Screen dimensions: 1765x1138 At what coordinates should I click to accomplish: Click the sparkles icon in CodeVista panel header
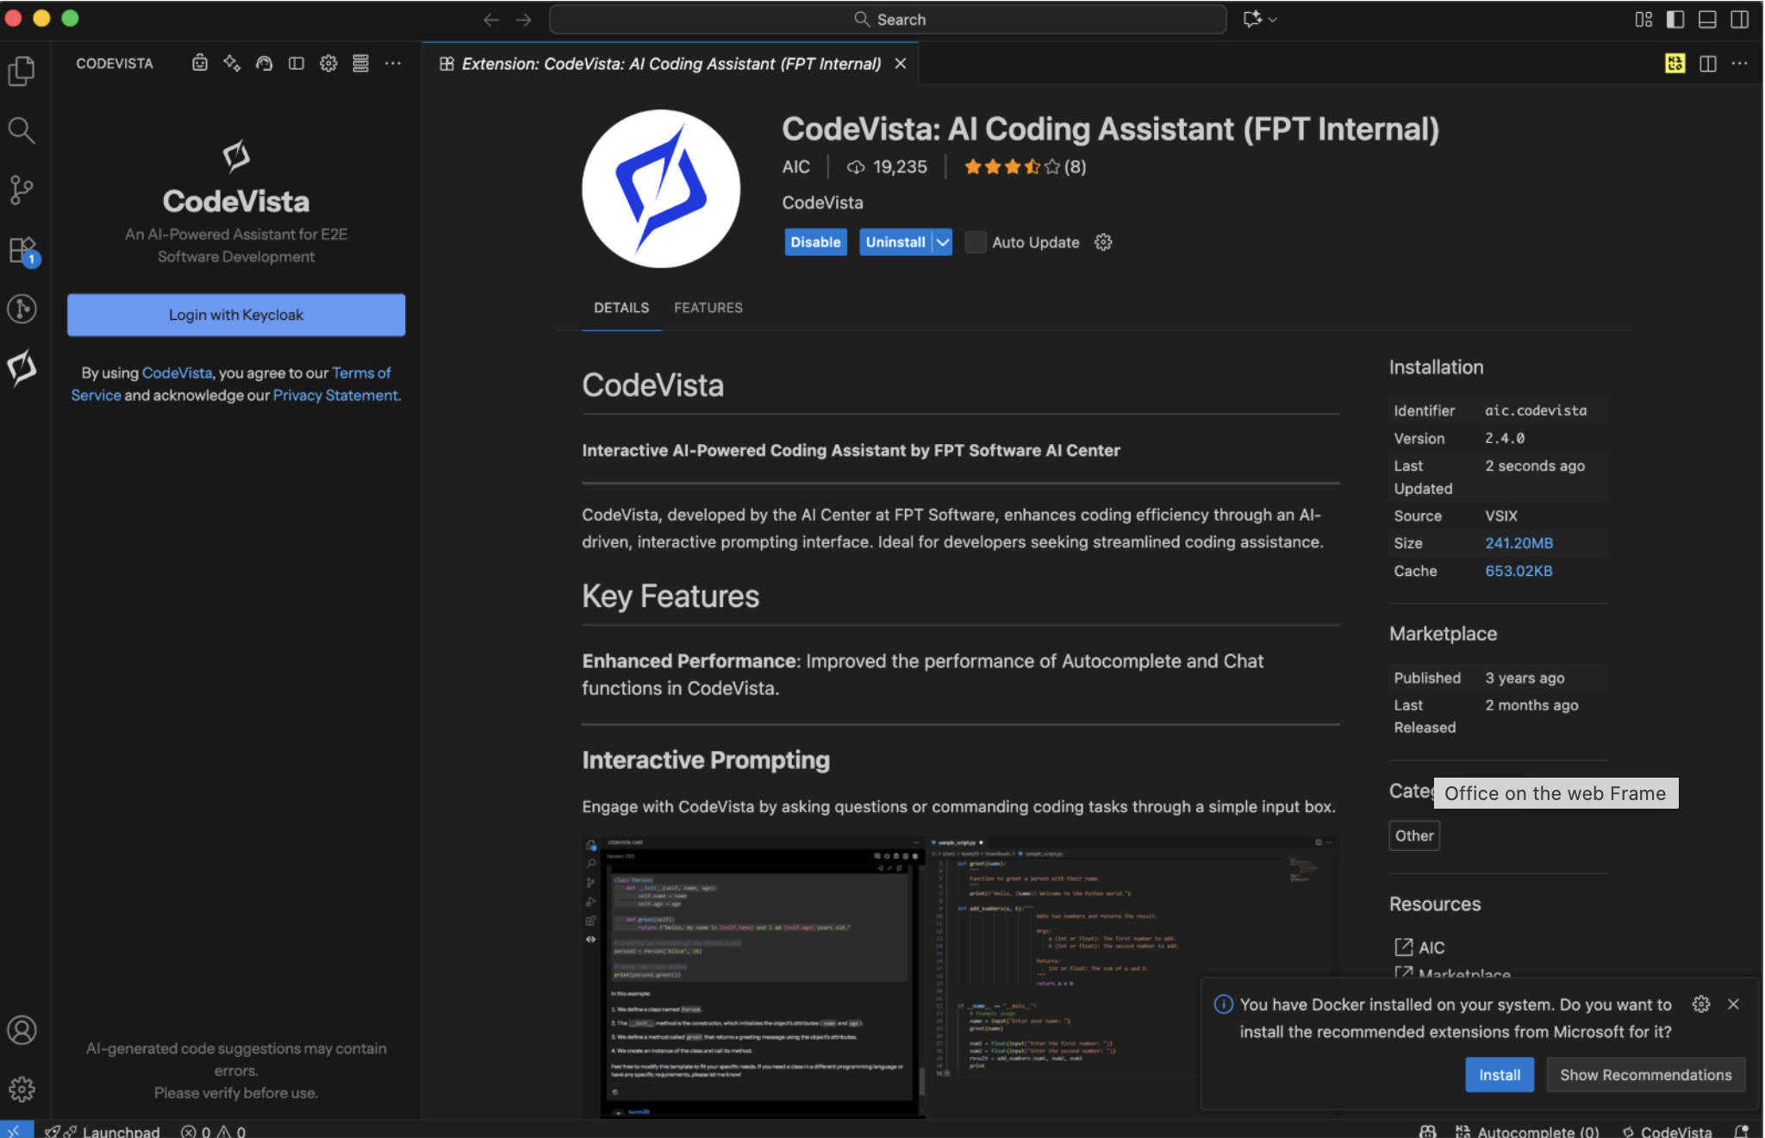click(x=232, y=63)
